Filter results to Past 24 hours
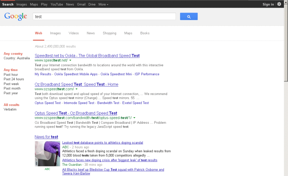Viewport: 288px width, 176px height. (x=14, y=79)
